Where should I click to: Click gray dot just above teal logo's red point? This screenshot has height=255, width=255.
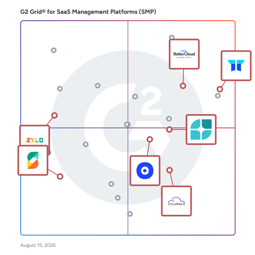click(x=169, y=119)
